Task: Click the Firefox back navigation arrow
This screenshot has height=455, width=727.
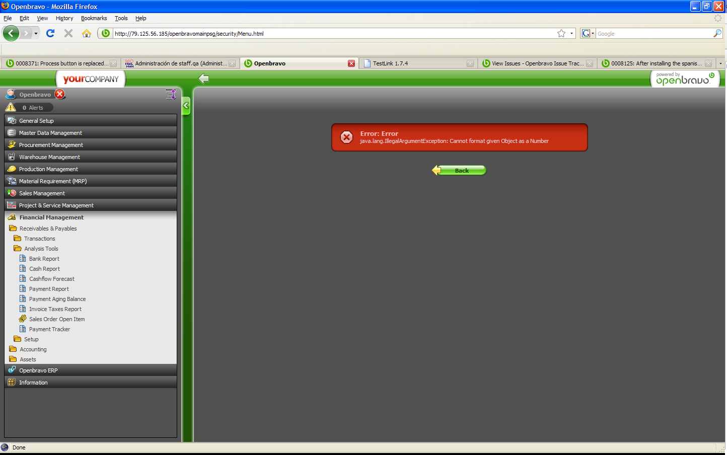Action: click(x=11, y=33)
